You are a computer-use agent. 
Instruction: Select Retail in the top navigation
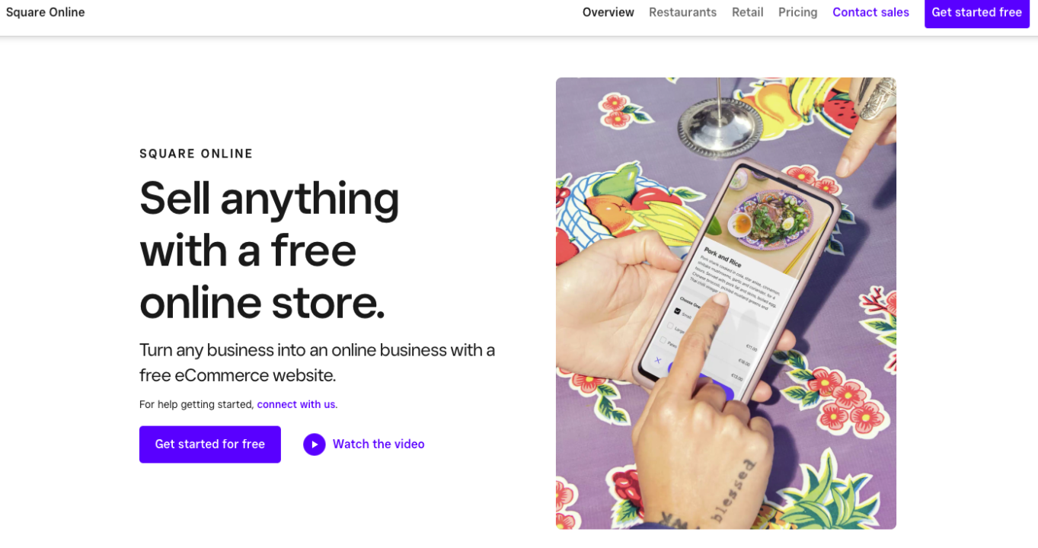747,12
